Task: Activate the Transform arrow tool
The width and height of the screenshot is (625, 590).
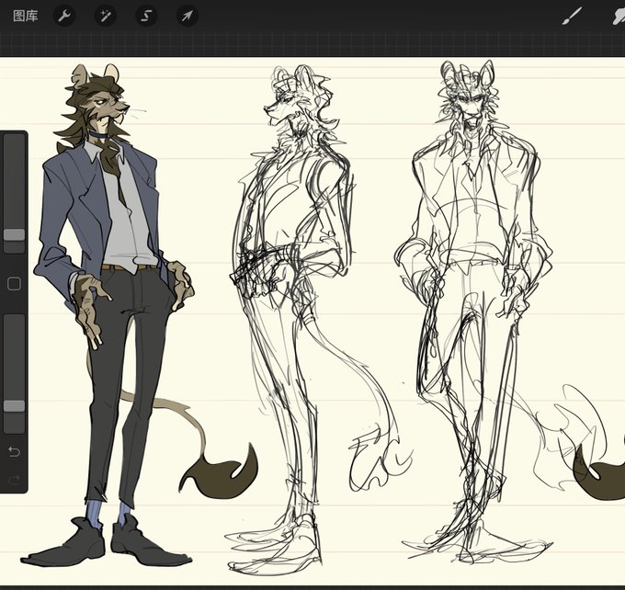Action: (x=187, y=16)
